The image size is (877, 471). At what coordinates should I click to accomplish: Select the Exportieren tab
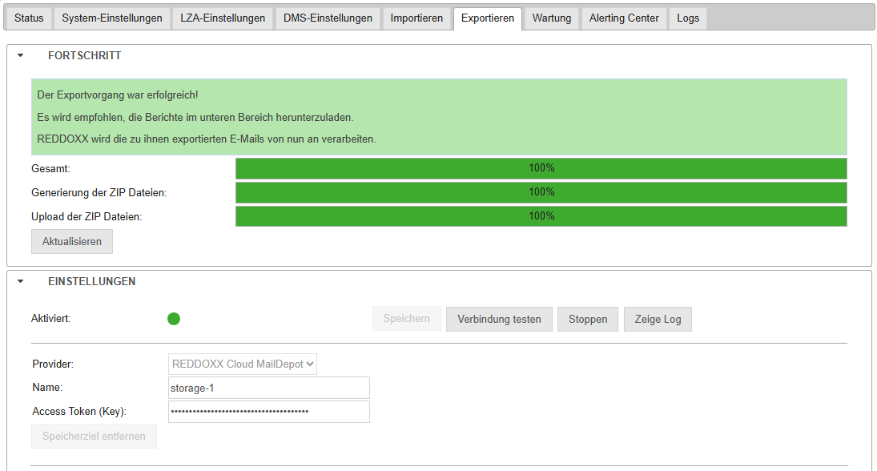tap(488, 18)
